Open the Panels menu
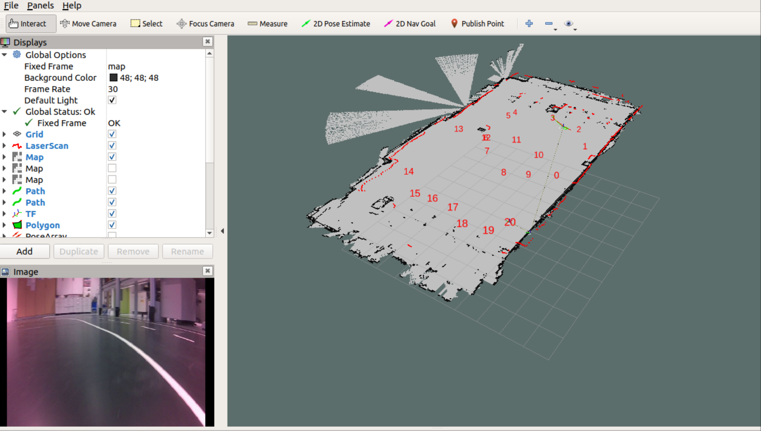This screenshot has width=761, height=431. pyautogui.click(x=40, y=5)
